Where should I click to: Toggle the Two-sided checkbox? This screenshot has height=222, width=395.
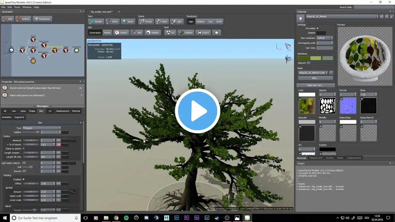317,28
